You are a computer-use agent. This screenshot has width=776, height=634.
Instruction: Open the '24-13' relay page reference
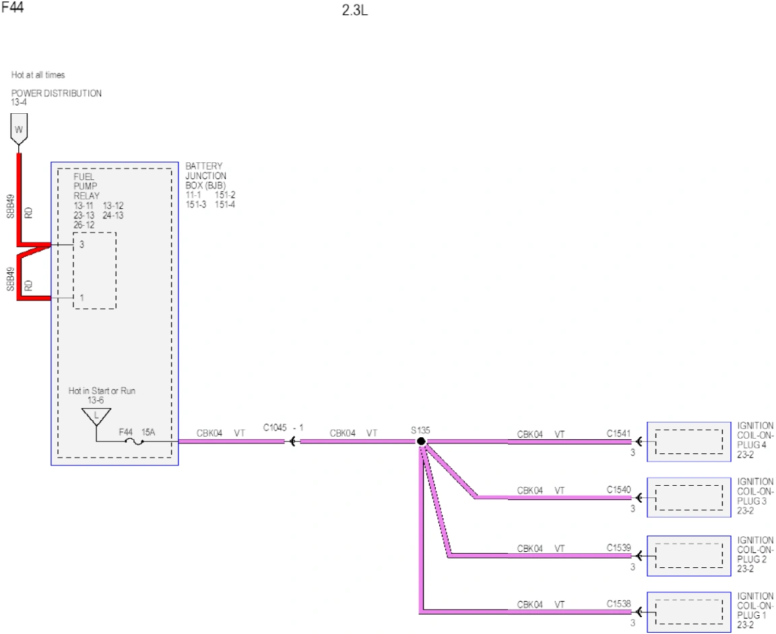click(x=113, y=216)
